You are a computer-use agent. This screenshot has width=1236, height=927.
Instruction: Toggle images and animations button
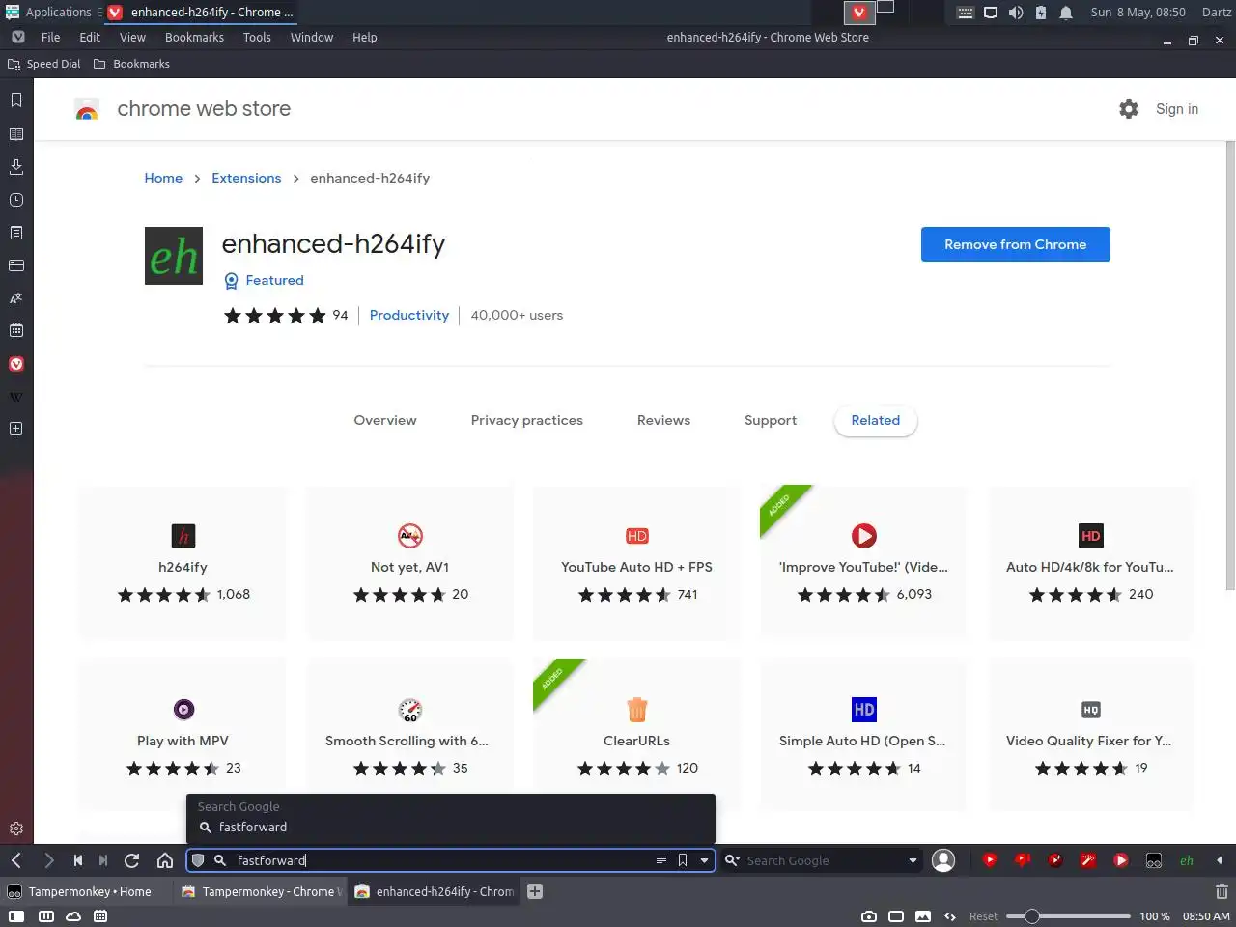click(923, 916)
